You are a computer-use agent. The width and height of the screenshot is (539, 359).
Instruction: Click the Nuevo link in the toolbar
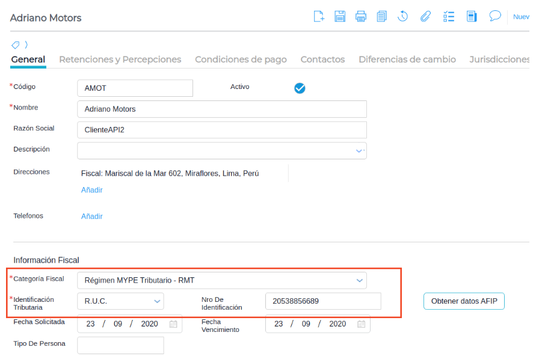521,17
